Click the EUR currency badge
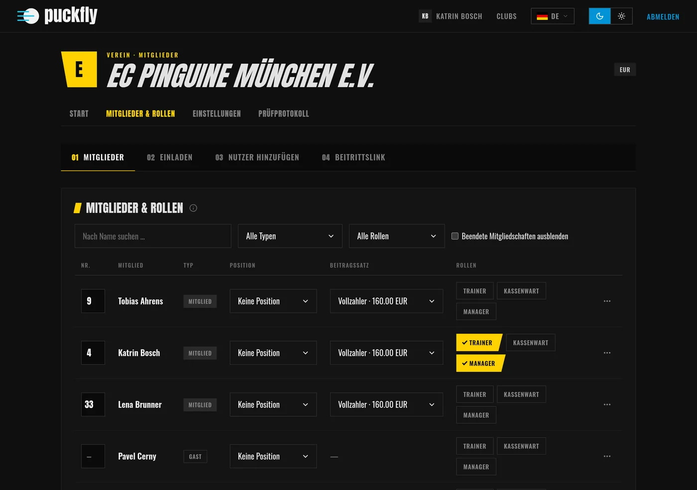Viewport: 697px width, 490px height. [x=625, y=70]
